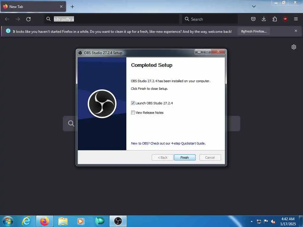Launch Internet Explorer from the taskbar
Screen dimensions: 303x227
26,221
